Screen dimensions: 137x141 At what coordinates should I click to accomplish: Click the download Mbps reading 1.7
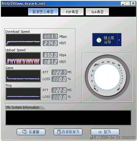pos(50,37)
